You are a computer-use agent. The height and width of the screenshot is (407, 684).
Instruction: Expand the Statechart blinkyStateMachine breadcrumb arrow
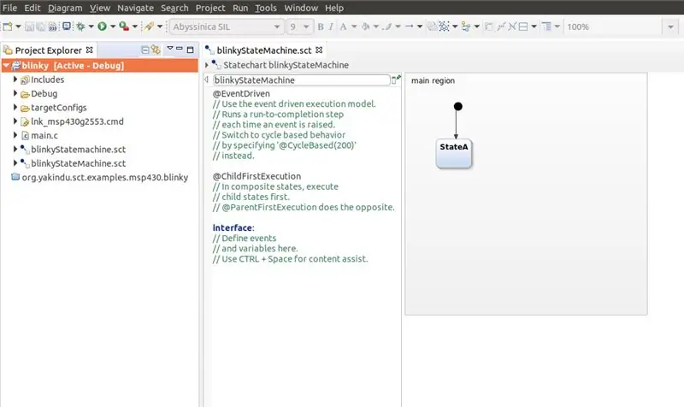207,65
